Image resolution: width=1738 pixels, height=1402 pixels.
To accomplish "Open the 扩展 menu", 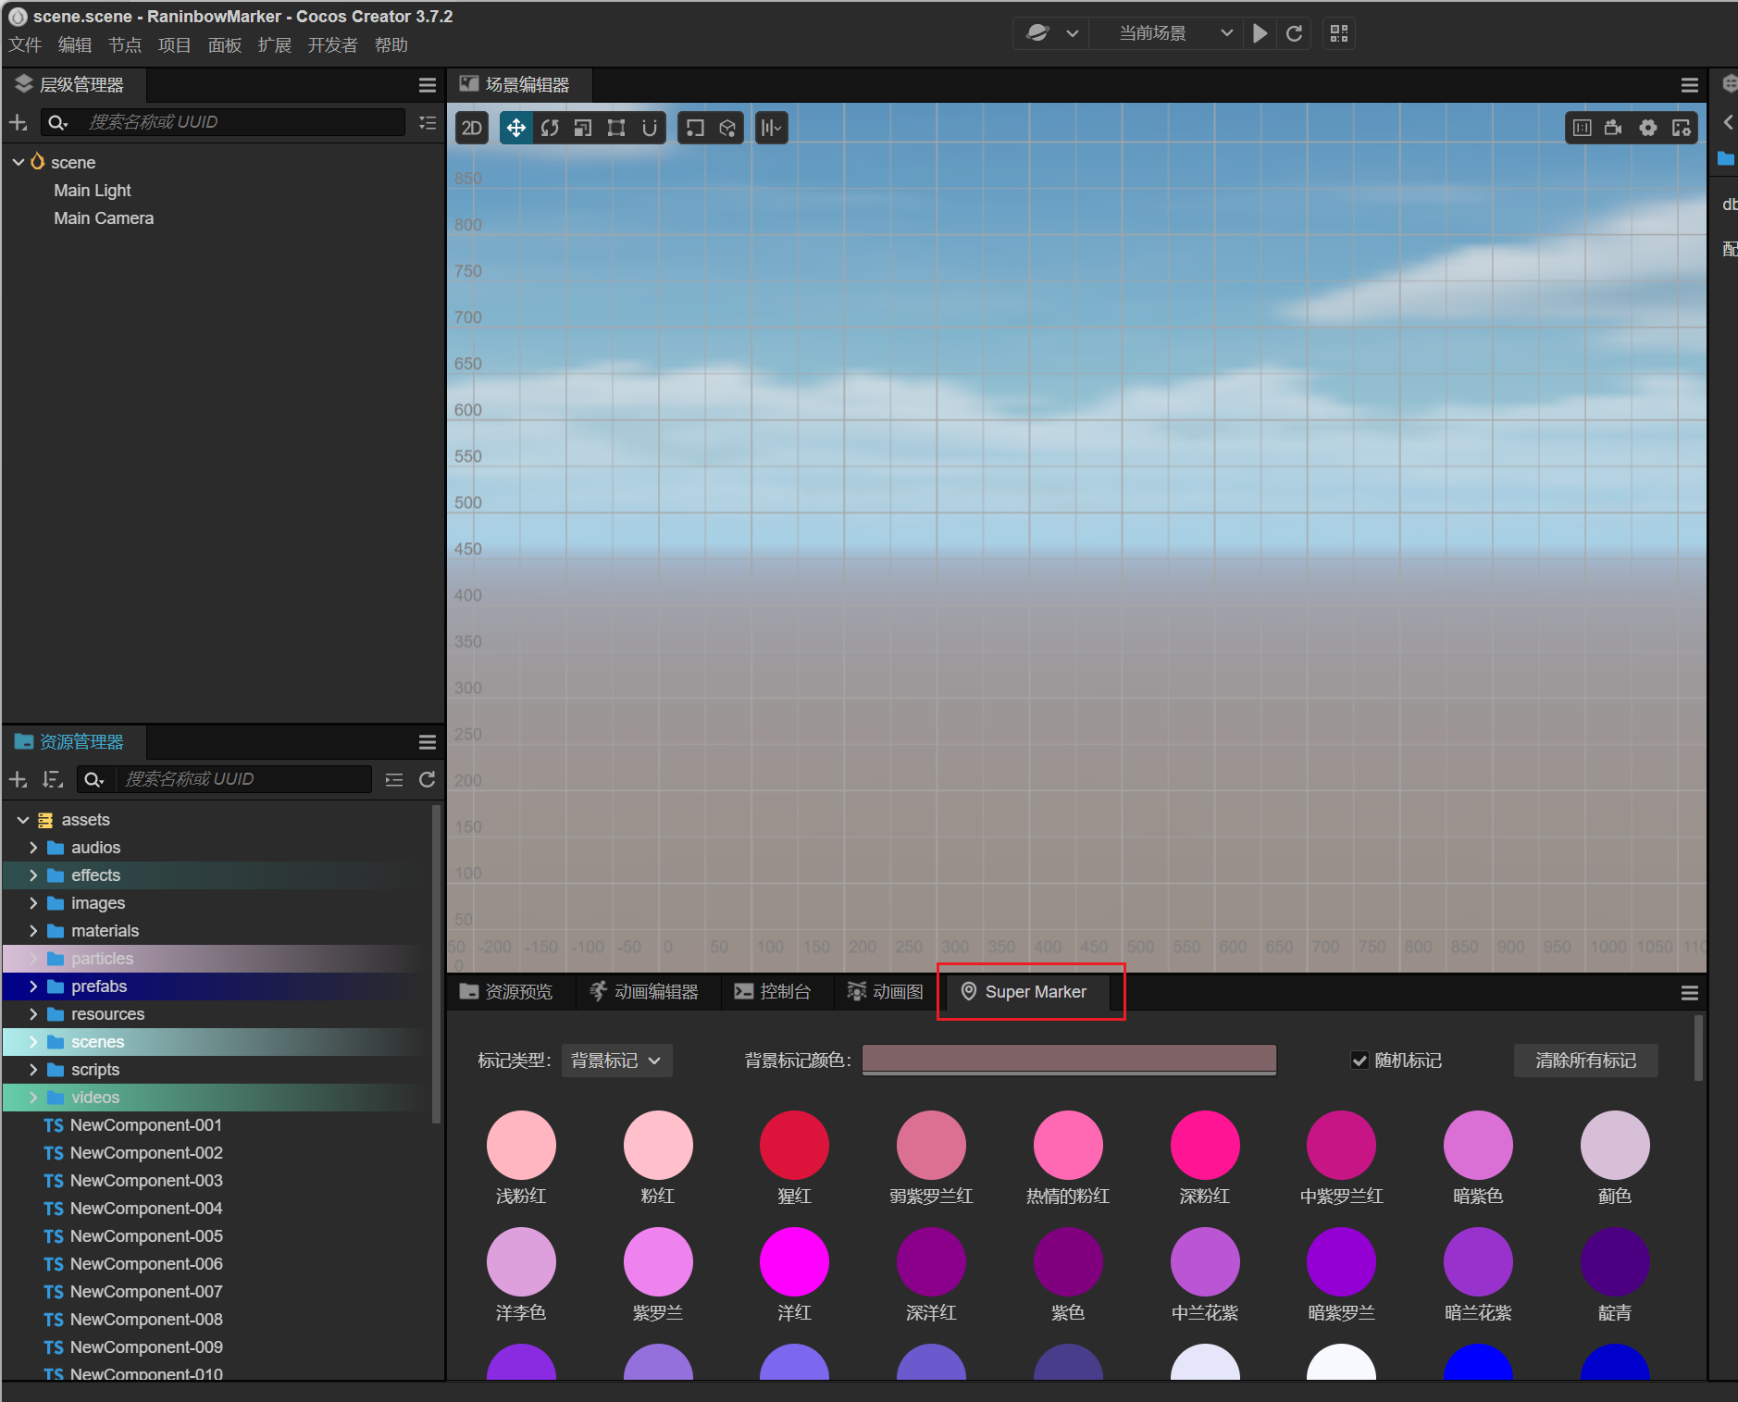I will coord(274,45).
